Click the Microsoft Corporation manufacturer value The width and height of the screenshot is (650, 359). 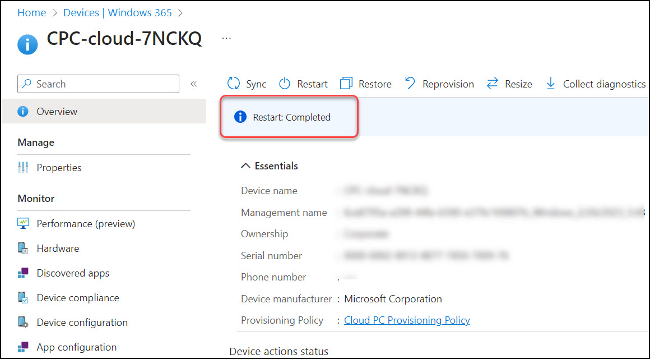393,299
